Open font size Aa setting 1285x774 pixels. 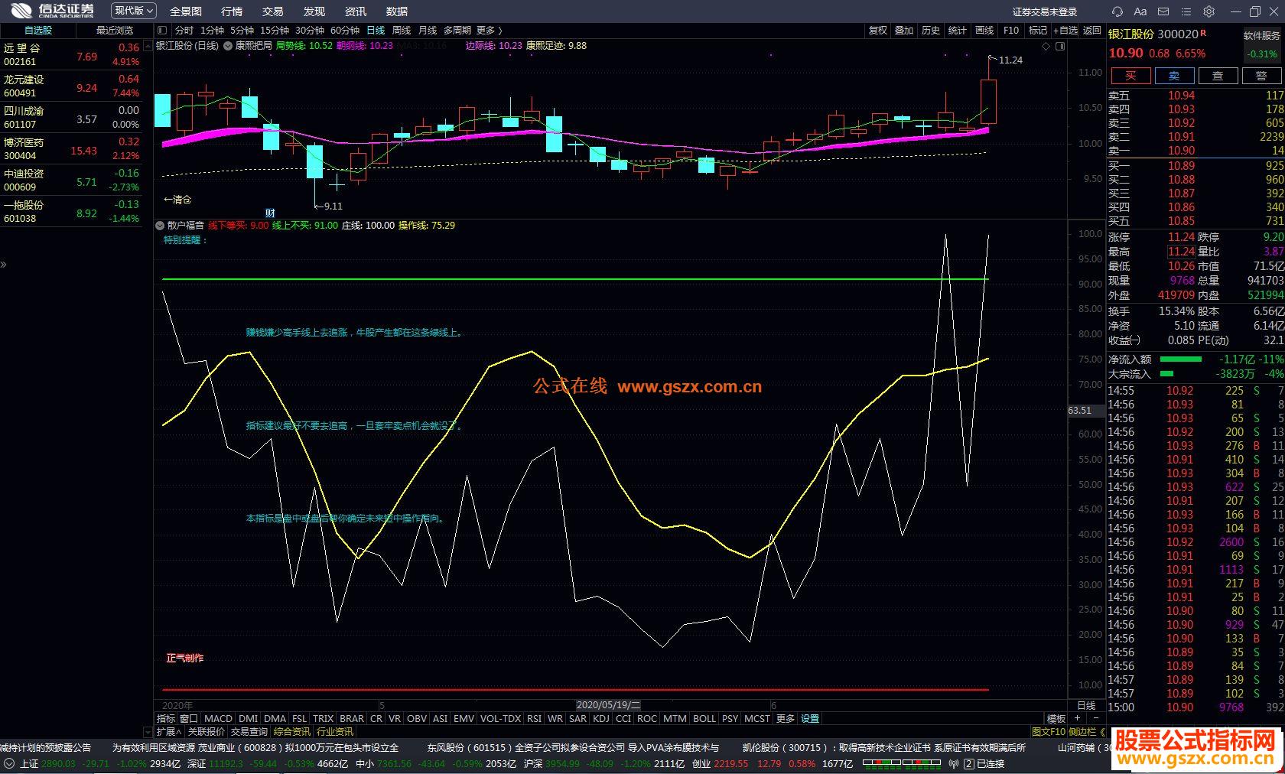point(1140,11)
